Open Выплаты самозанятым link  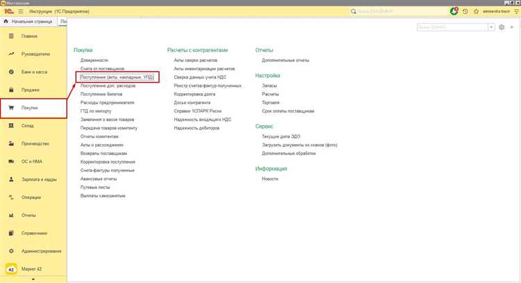pos(103,196)
